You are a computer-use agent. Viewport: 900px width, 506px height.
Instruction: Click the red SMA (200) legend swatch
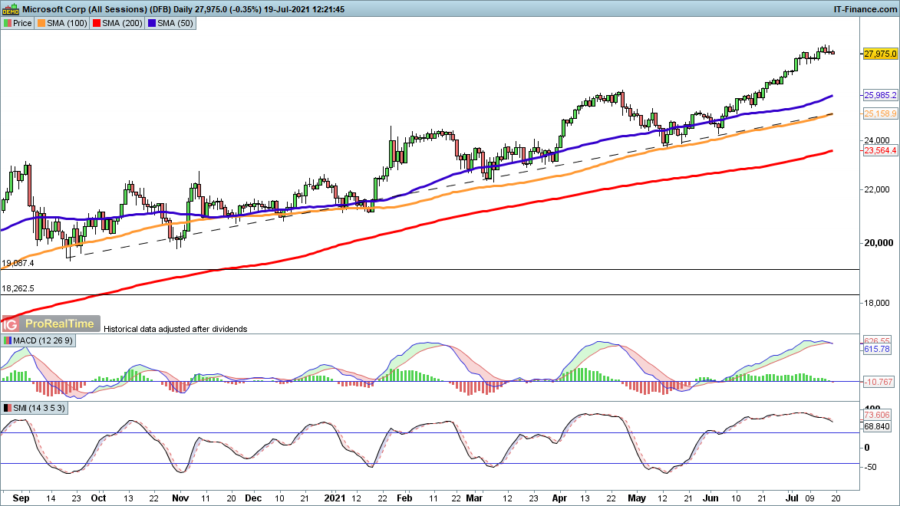click(97, 24)
